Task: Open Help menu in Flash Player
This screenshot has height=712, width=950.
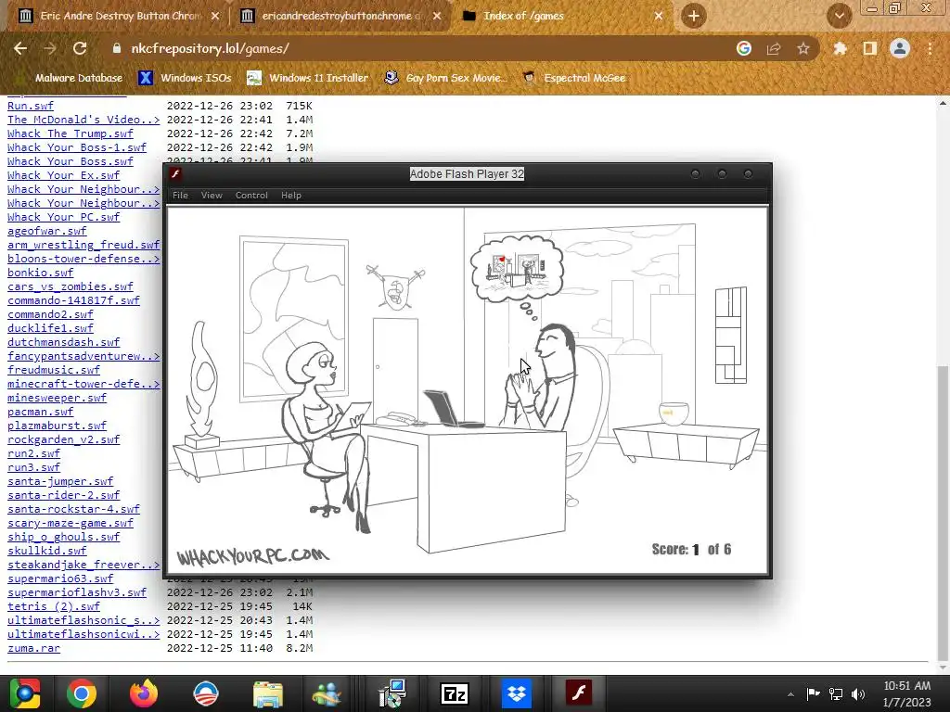Action: (x=290, y=195)
